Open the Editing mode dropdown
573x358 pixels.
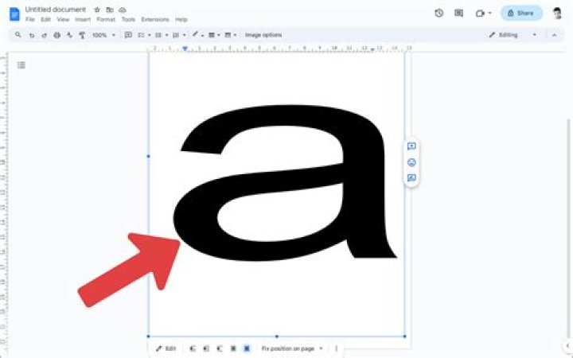click(513, 35)
